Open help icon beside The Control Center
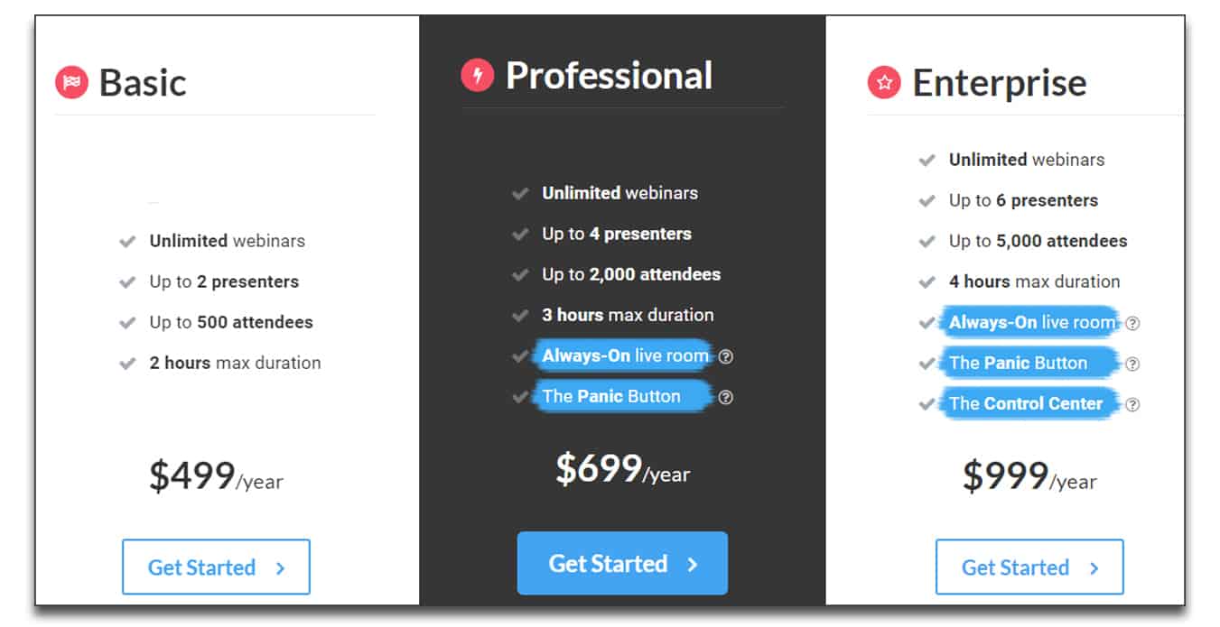 [1132, 404]
